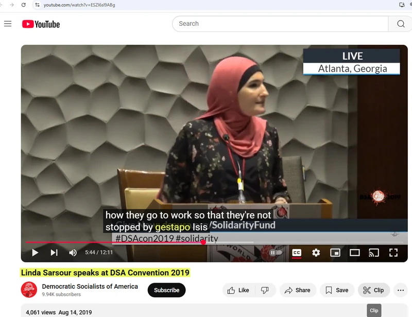The image size is (412, 317).
Task: Open the Clip menu
Action: point(373,290)
